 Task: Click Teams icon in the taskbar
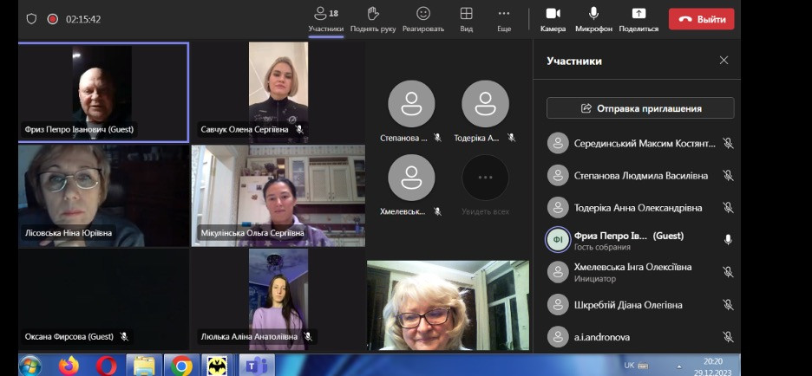(x=256, y=366)
